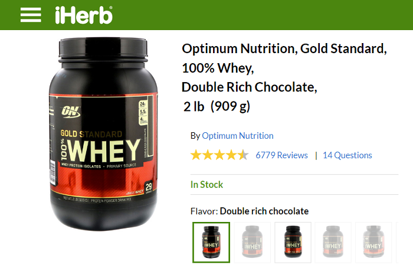
Task: Open the 14 Questions link
Action: coord(348,155)
